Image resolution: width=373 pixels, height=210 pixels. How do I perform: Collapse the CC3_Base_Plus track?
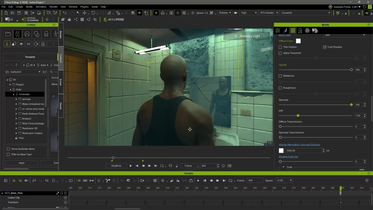click(2, 193)
